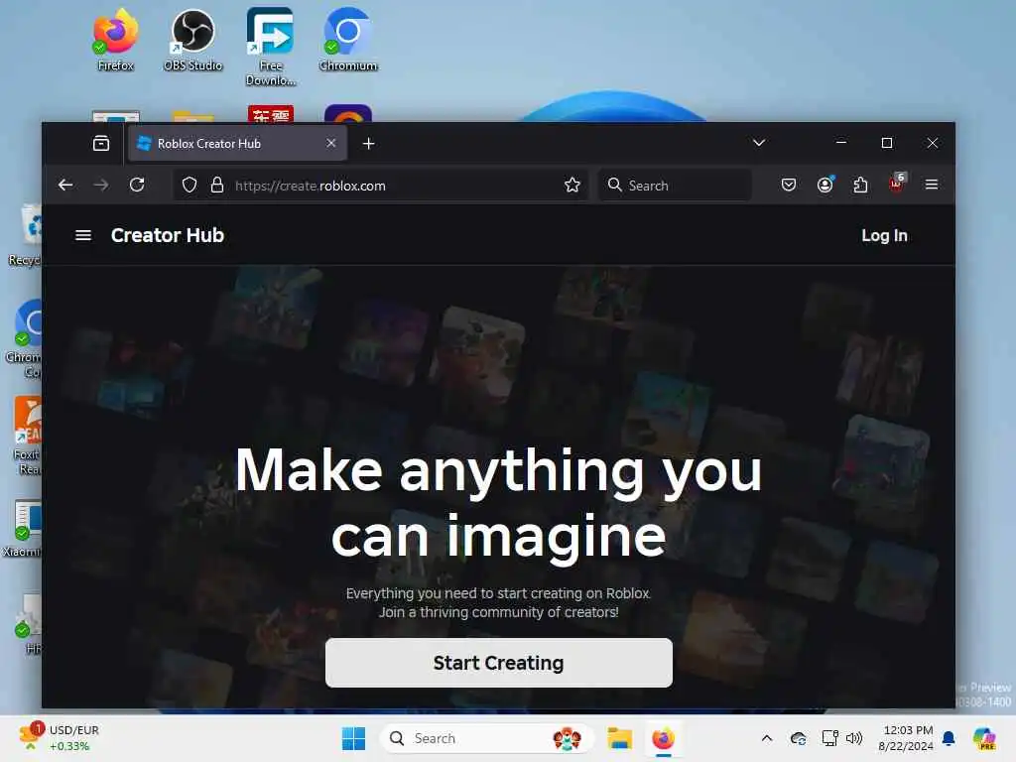This screenshot has height=762, width=1016.
Task: Show hidden system tray icons
Action: click(x=767, y=738)
